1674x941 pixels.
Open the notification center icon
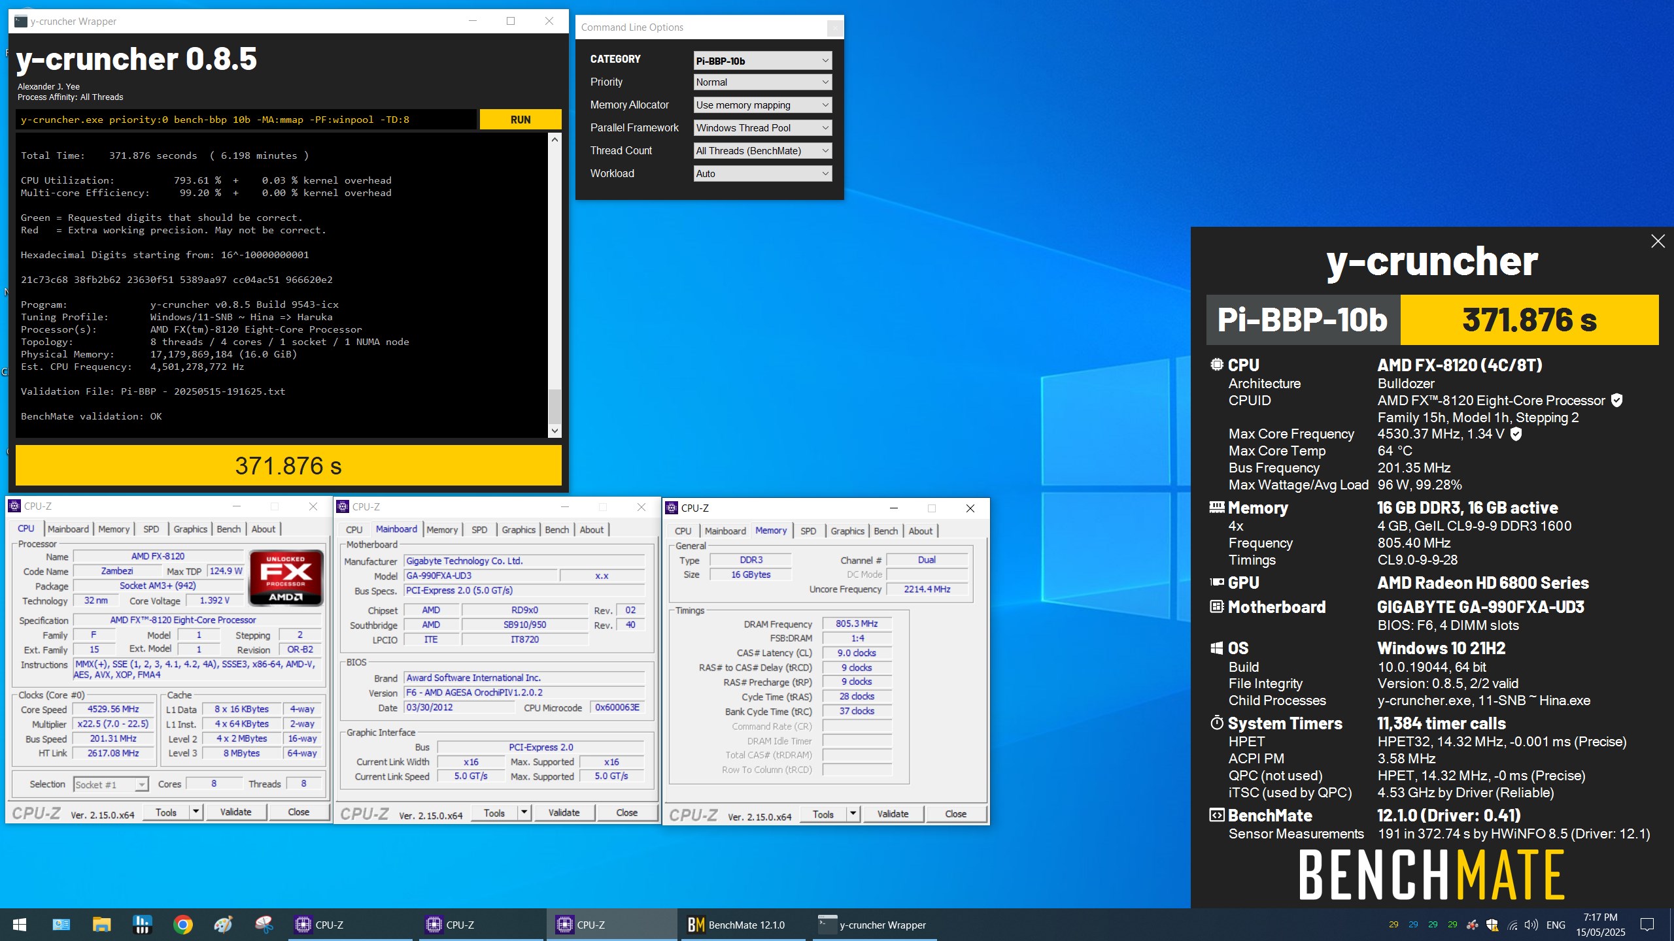pyautogui.click(x=1647, y=925)
